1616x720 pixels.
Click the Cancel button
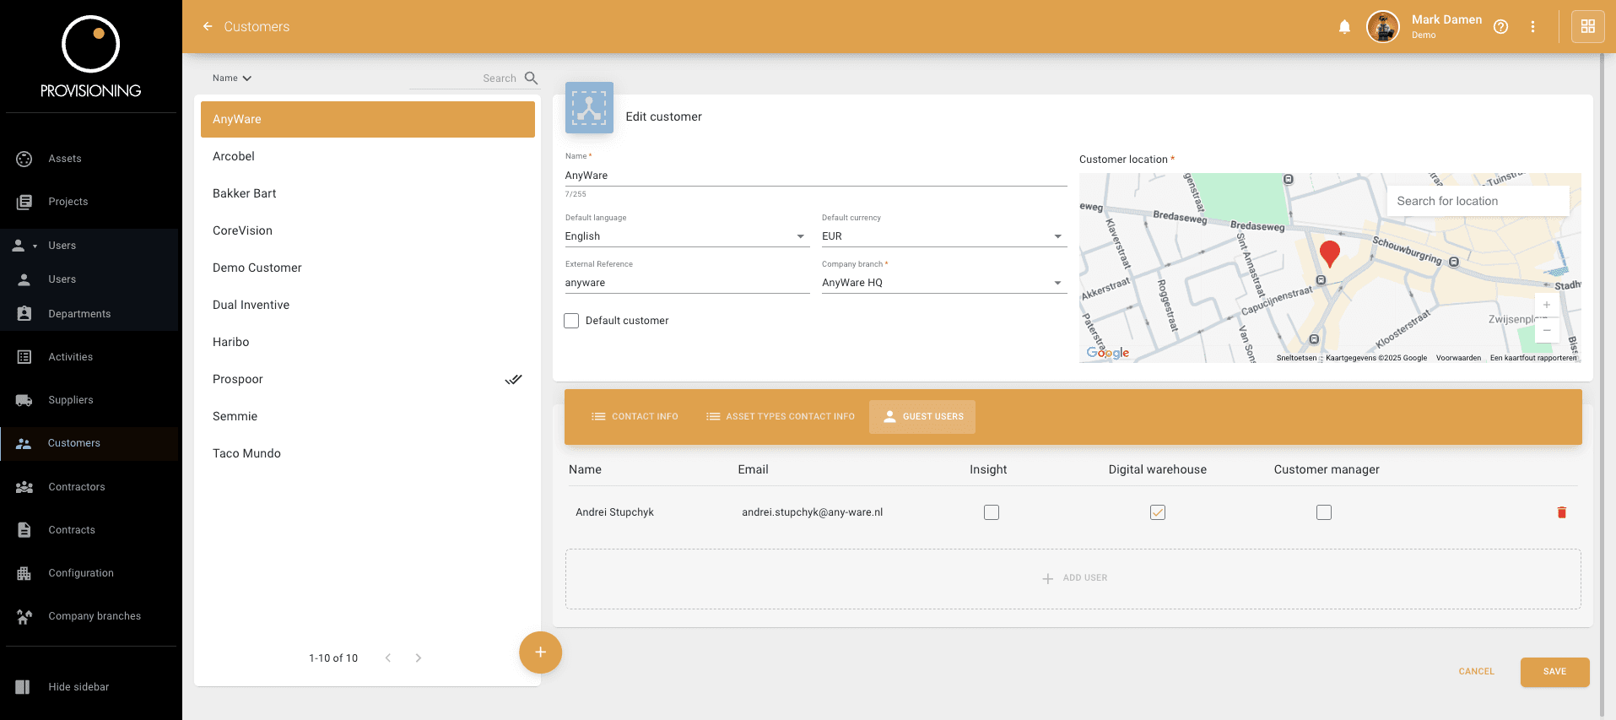pyautogui.click(x=1476, y=672)
